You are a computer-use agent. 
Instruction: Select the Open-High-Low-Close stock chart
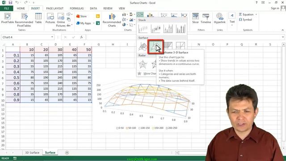[x=156, y=29]
